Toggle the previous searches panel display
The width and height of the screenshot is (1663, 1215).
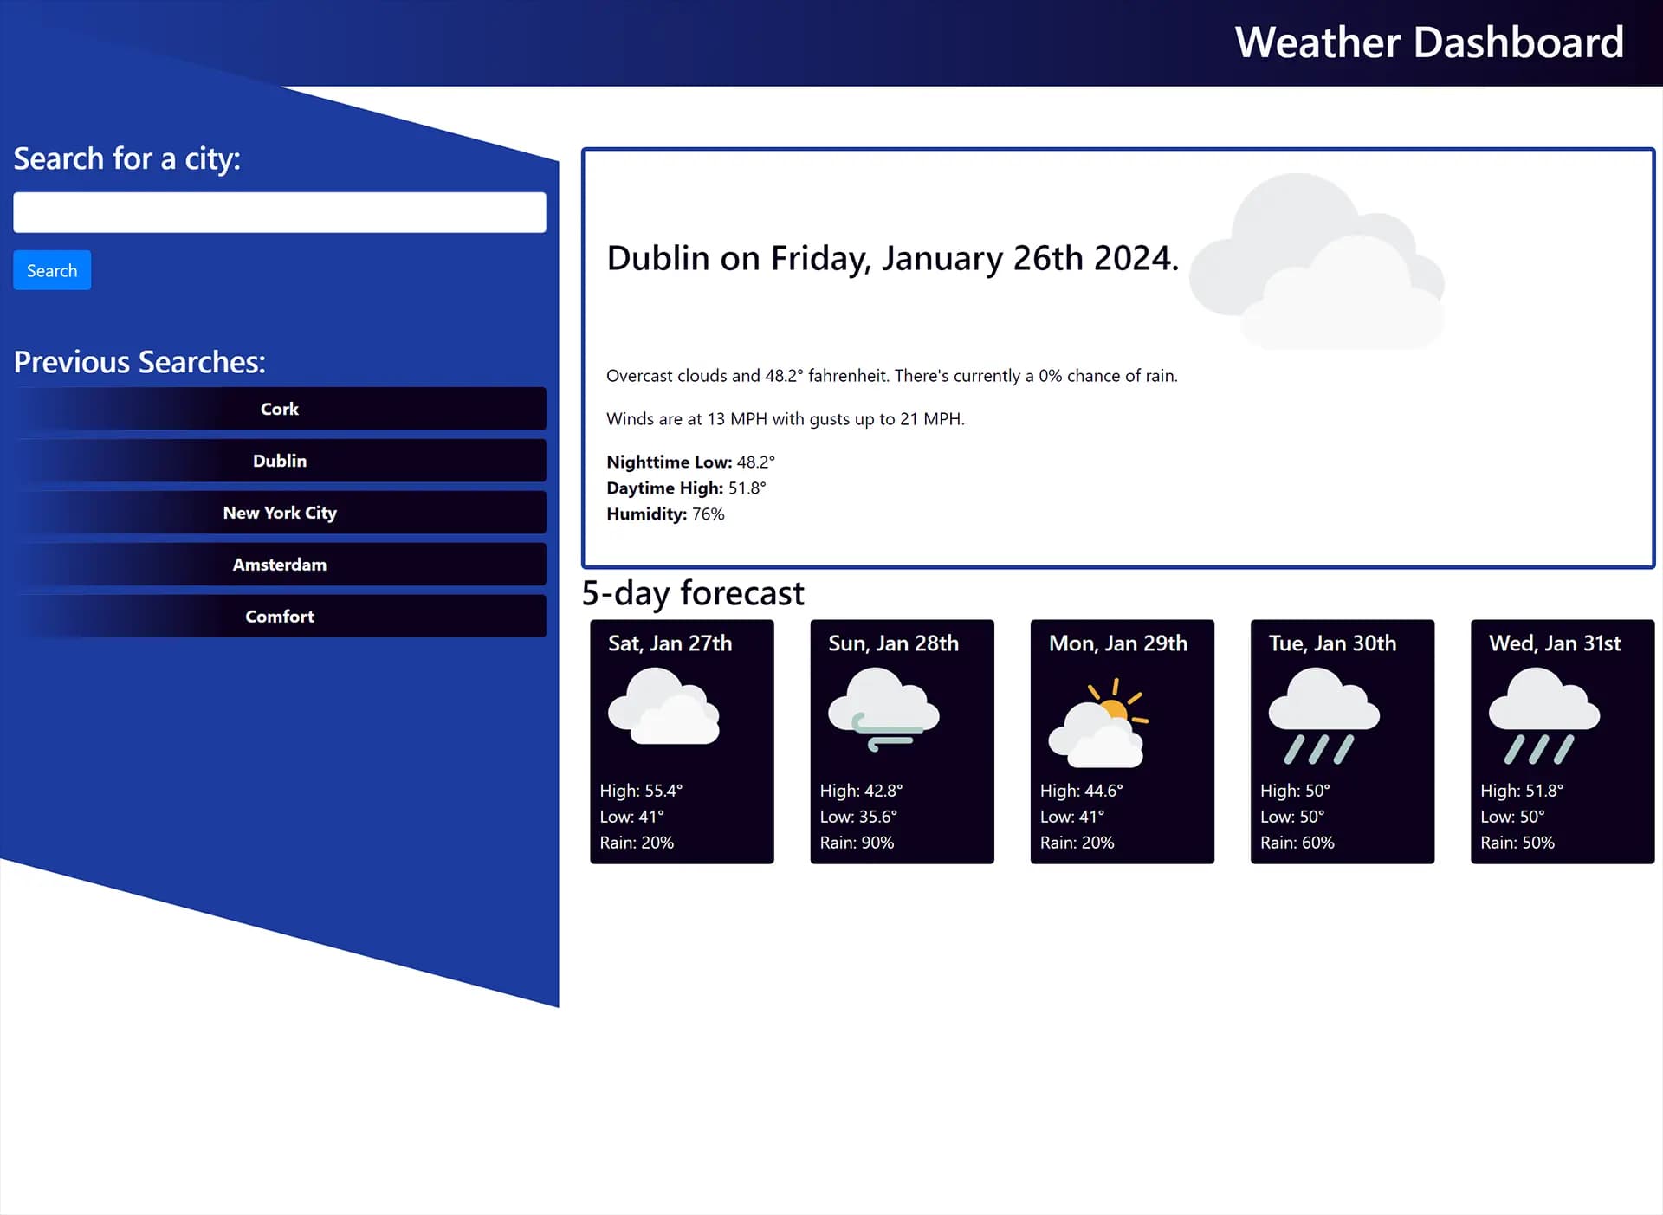(x=139, y=361)
